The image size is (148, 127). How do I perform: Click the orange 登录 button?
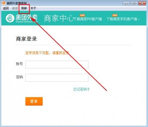34,101
